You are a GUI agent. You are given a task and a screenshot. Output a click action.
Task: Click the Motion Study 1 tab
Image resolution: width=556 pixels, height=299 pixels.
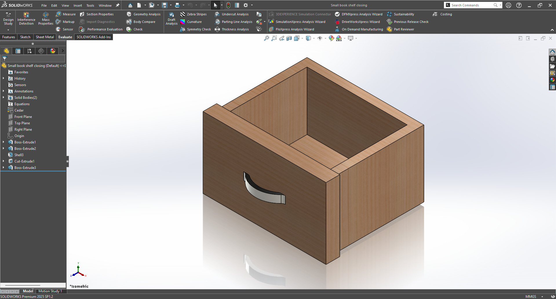[x=50, y=291]
